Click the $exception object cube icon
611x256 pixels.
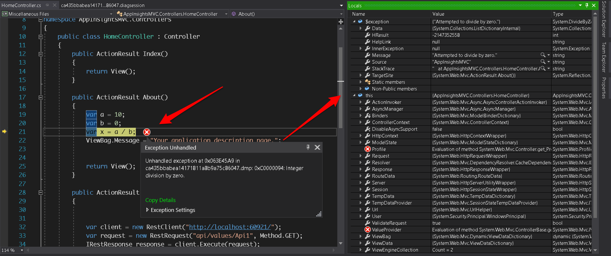[x=360, y=21]
